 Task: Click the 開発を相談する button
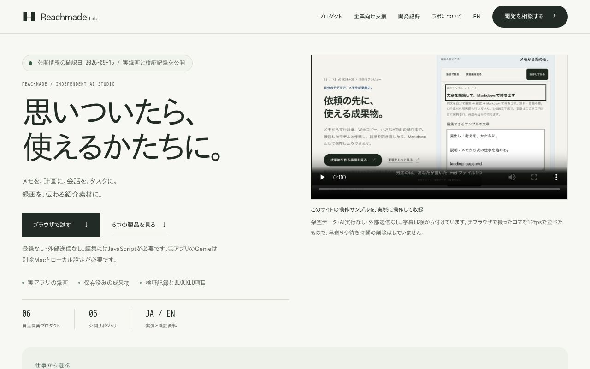[x=530, y=17]
